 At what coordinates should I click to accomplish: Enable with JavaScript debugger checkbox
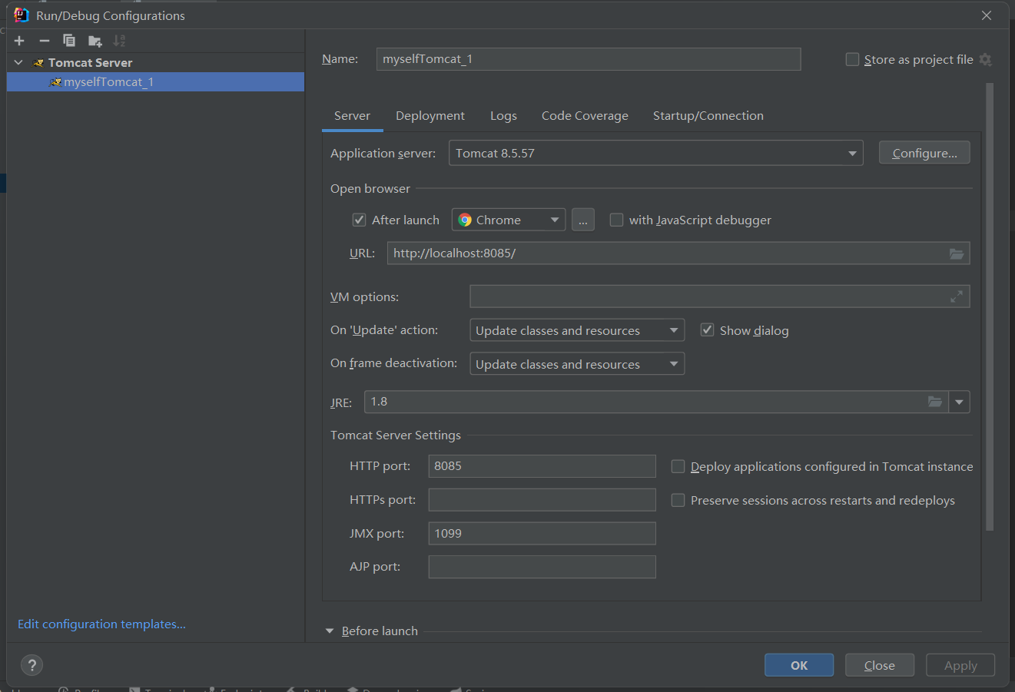616,220
